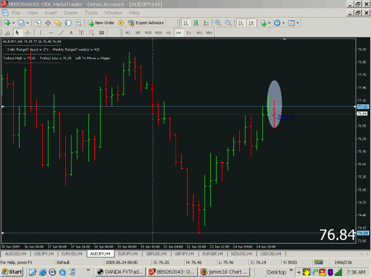Screen dimensions: 371x278
Task: Open the Strategy Tester
Action: (x=78, y=23)
